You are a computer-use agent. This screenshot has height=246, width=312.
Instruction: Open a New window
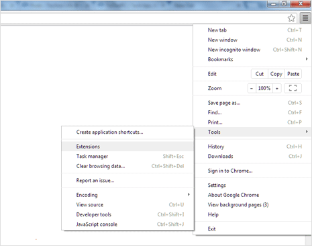click(252, 40)
